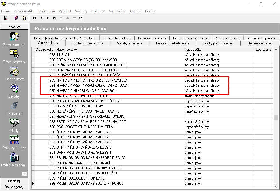Go to next record arrow
Screen dimensions: 280x191
point(48,18)
